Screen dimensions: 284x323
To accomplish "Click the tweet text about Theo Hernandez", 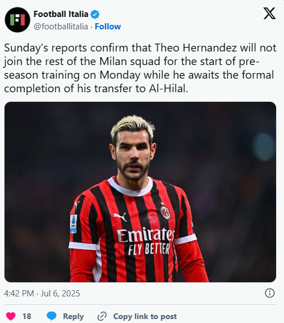I will [x=140, y=68].
